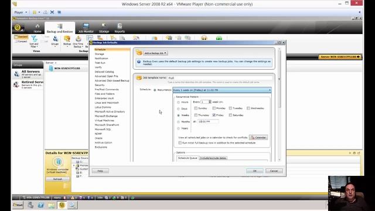
Task: Check the Tuesday checkbox
Action: coord(230,108)
